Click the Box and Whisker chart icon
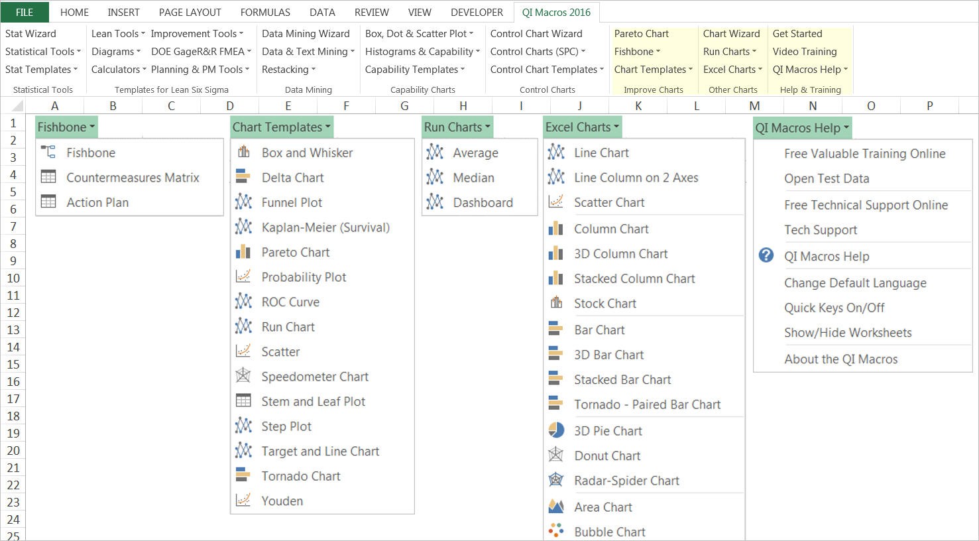 point(243,152)
